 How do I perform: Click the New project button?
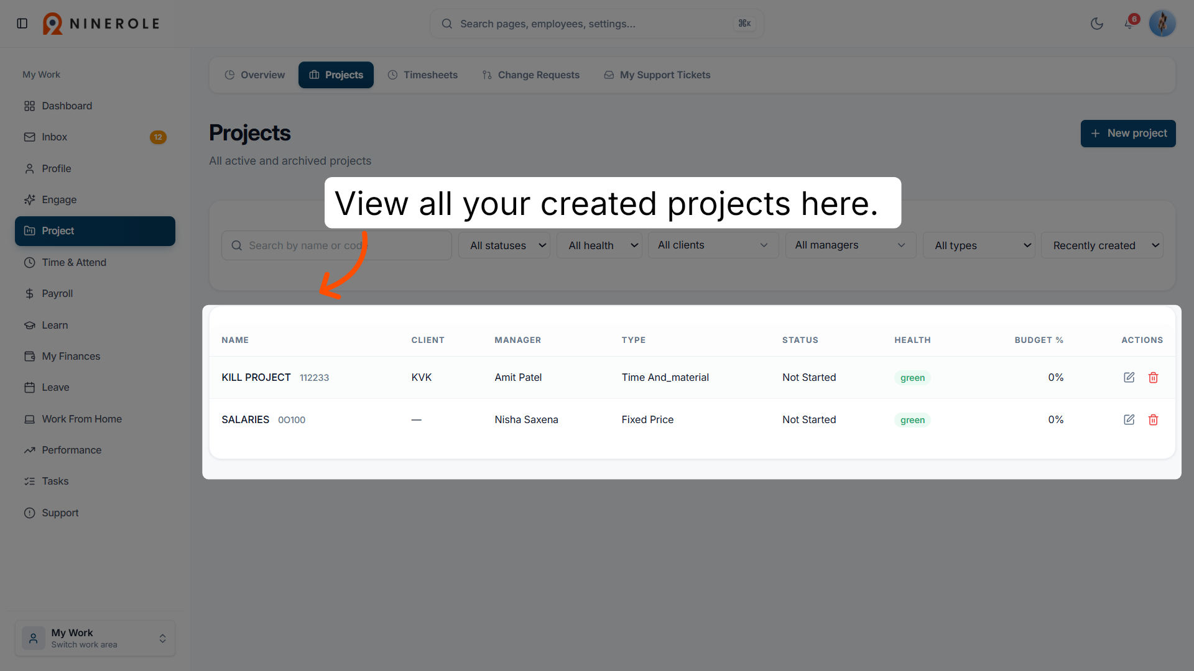1128,134
